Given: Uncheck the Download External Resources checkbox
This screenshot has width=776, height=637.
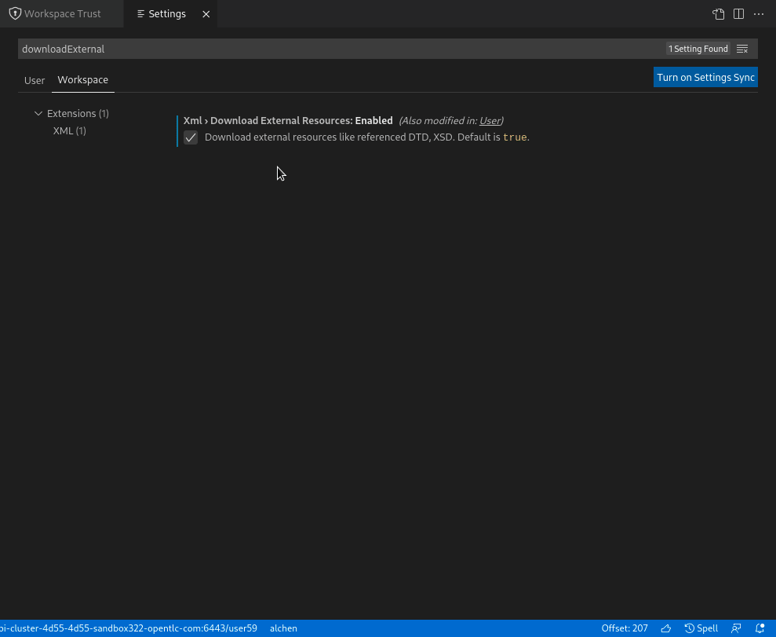Looking at the screenshot, I should tap(191, 137).
